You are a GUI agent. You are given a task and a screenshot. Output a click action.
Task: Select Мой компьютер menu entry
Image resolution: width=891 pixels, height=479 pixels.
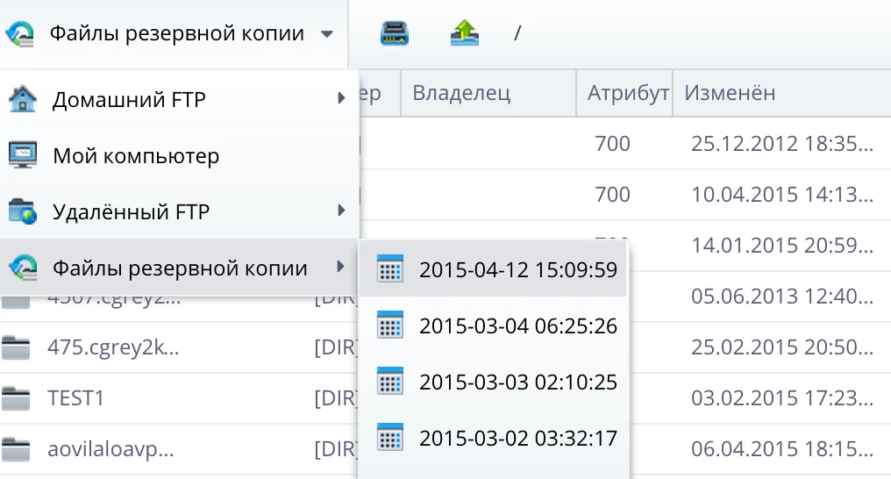pyautogui.click(x=179, y=155)
